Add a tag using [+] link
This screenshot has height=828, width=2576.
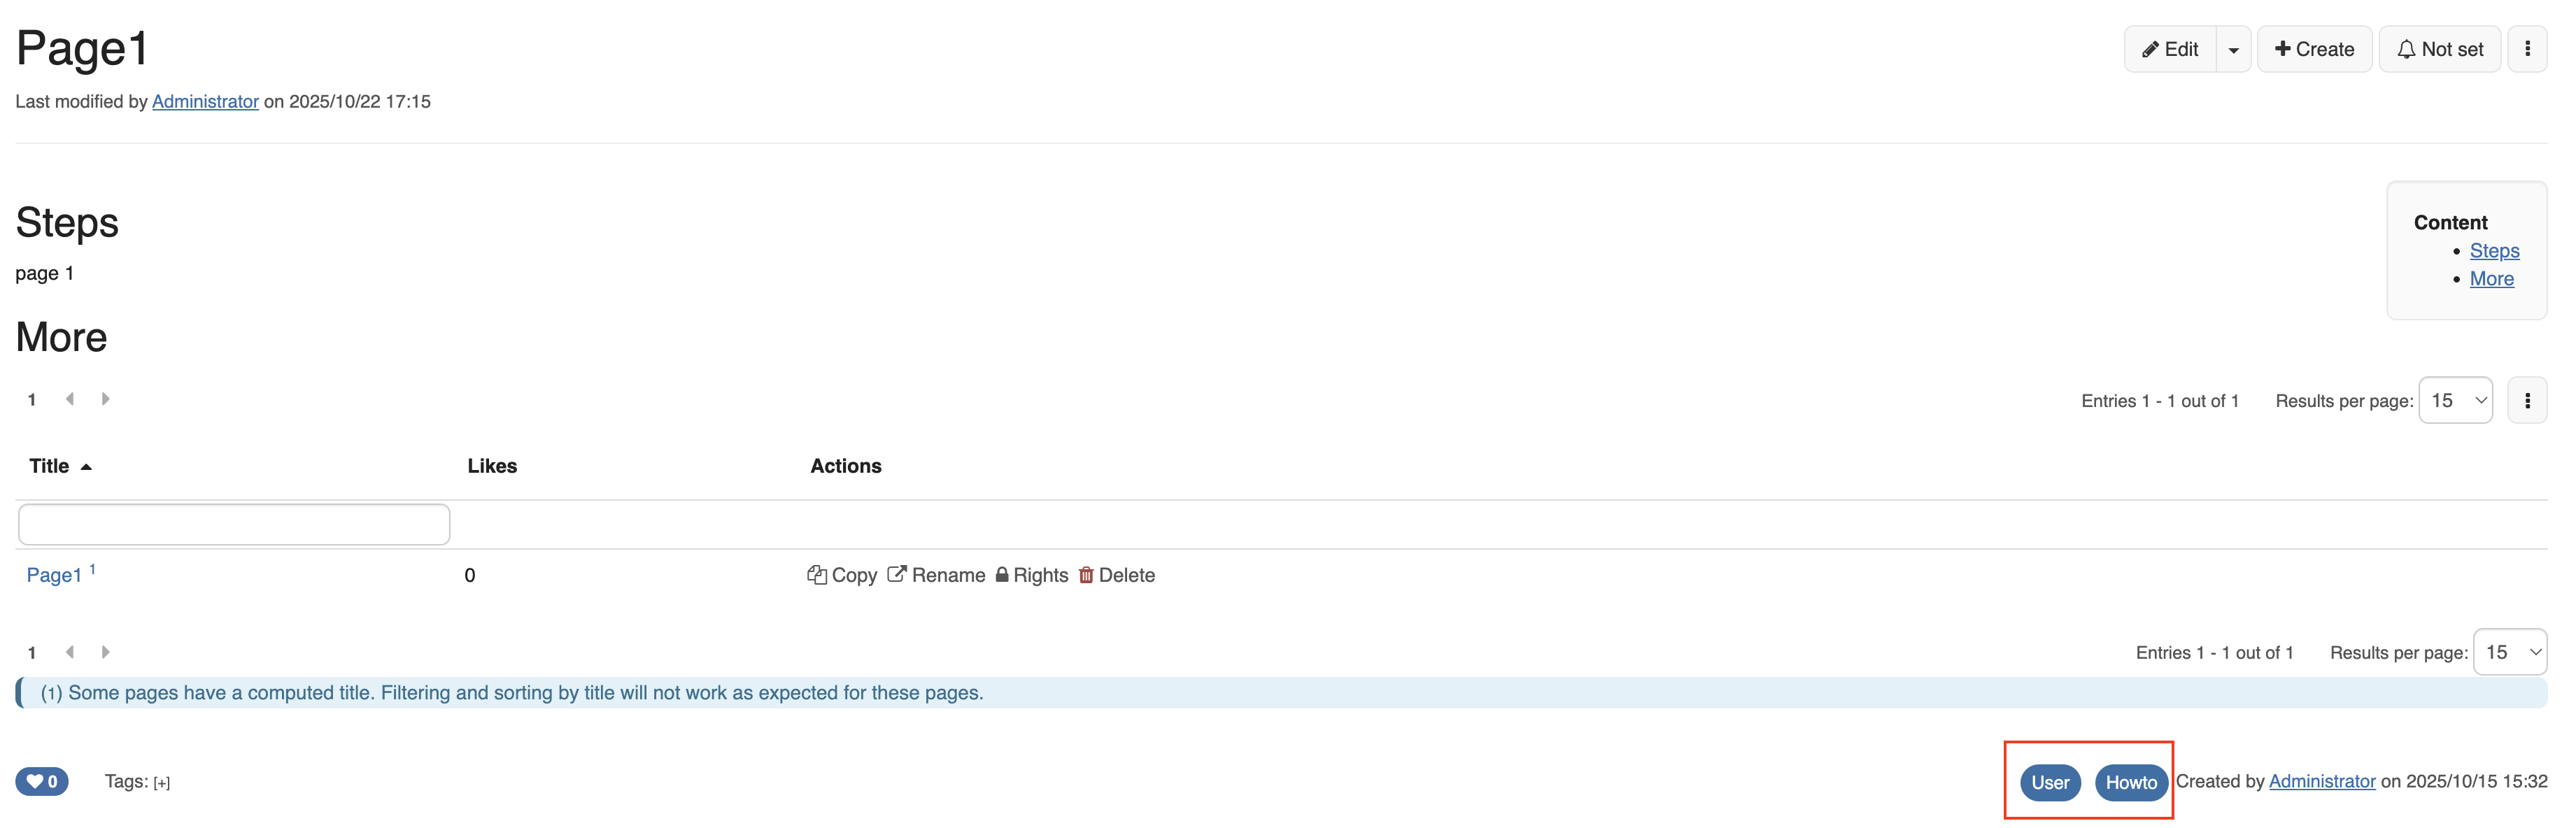(162, 783)
